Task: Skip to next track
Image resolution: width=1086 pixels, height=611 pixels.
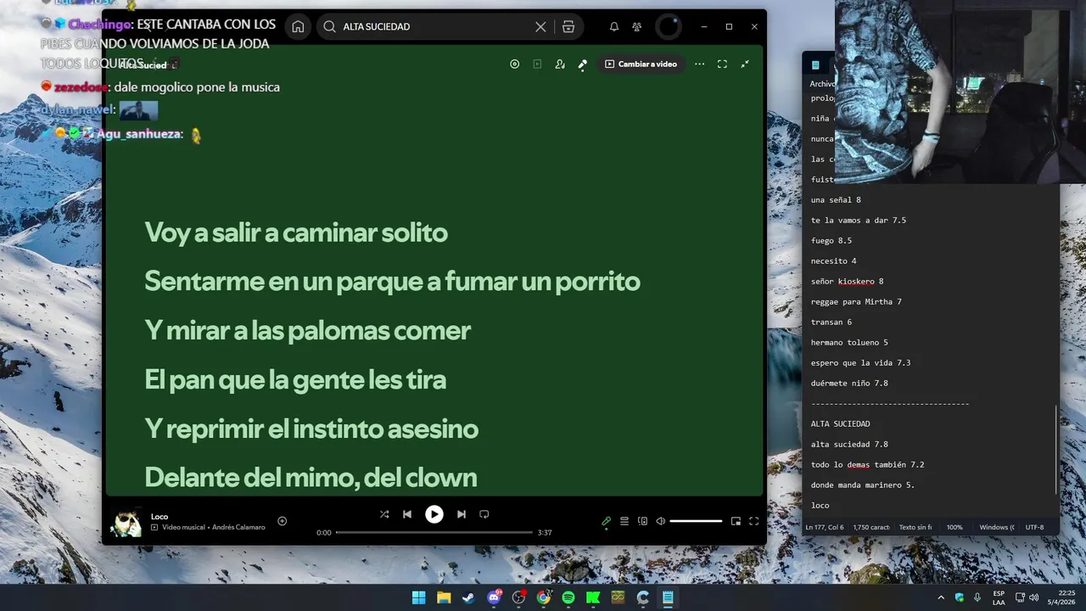Action: point(461,514)
